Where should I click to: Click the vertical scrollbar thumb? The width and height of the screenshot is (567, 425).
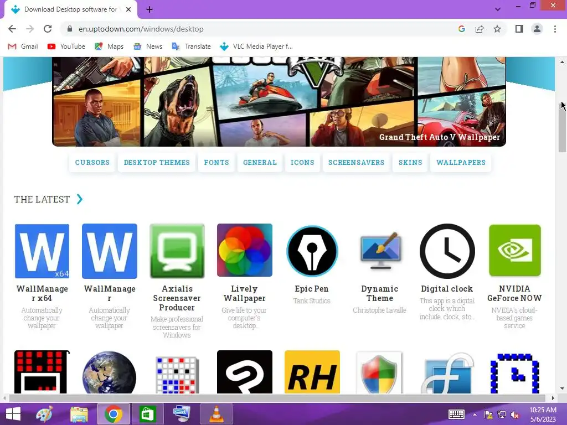click(562, 127)
